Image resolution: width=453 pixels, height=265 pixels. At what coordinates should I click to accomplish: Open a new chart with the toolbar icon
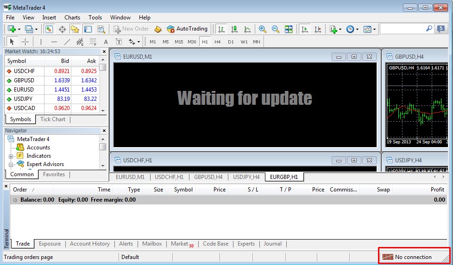pos(12,29)
